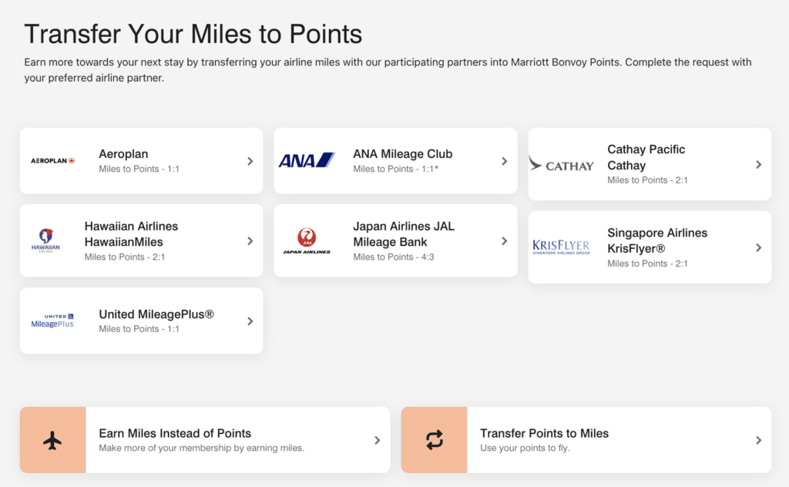Open the ANA Mileage Club chevron arrow
789x487 pixels.
(x=504, y=161)
